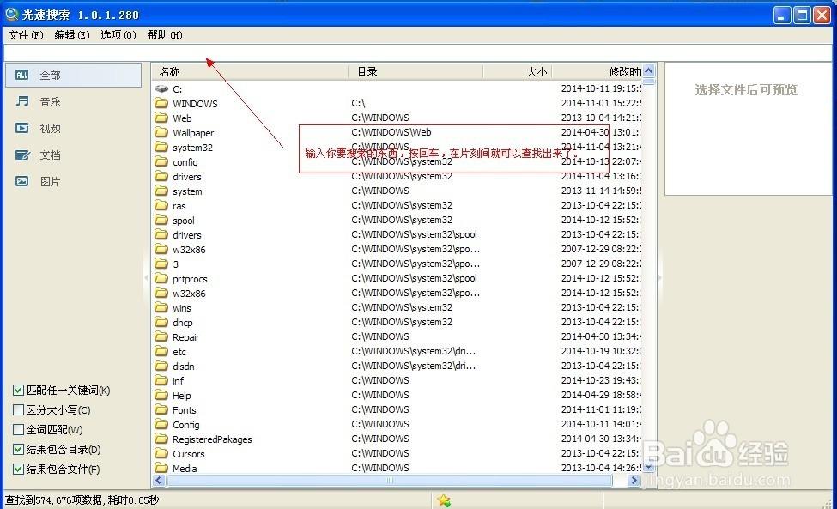The image size is (837, 509).
Task: Click the Media folder icon
Action: tap(161, 468)
